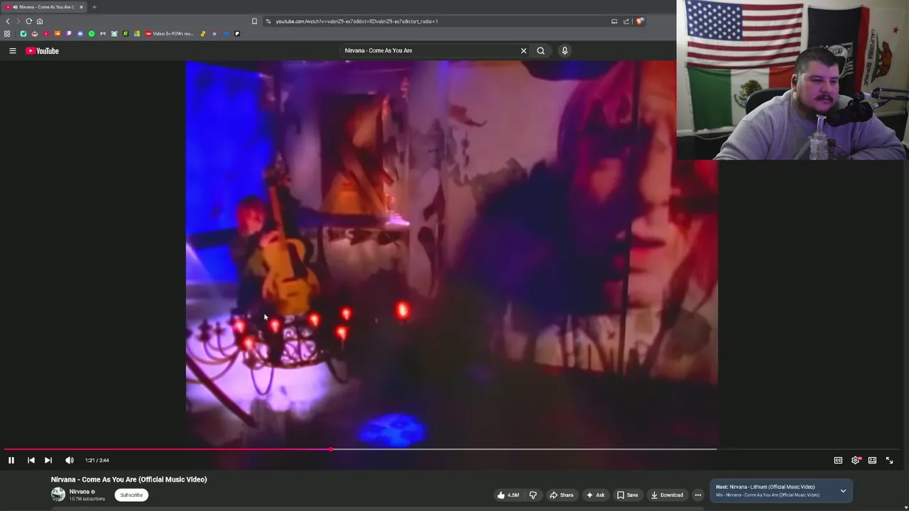Screen dimensions: 909x511
Task: Exit full screen with the arrows icon
Action: coord(889,460)
